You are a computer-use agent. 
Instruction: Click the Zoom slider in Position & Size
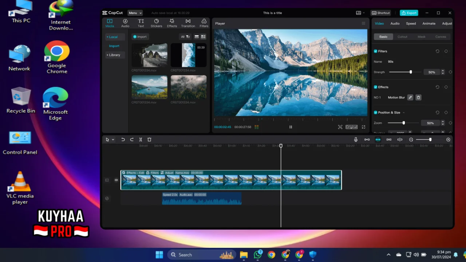tap(403, 123)
